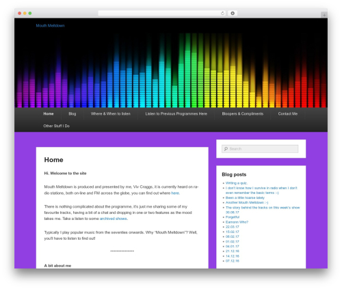Open Bloopers & Compliments page
The image size is (342, 289).
tap(243, 113)
